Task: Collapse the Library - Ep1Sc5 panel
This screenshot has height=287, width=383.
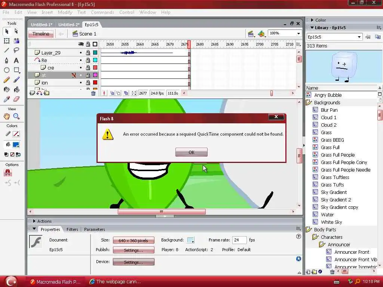Action: tap(312, 28)
